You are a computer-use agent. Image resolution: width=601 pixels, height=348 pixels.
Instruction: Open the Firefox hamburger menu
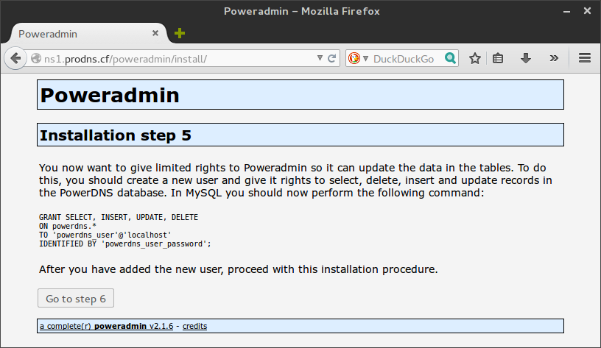(585, 58)
